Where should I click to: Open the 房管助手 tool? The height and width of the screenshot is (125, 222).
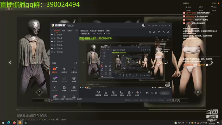point(64,70)
